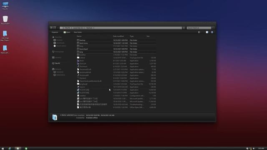This screenshot has height=150, width=267.
Task: Sort by the Name column header
Action: (79, 36)
